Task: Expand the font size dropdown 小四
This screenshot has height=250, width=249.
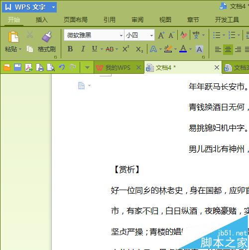Action: pyautogui.click(x=151, y=35)
